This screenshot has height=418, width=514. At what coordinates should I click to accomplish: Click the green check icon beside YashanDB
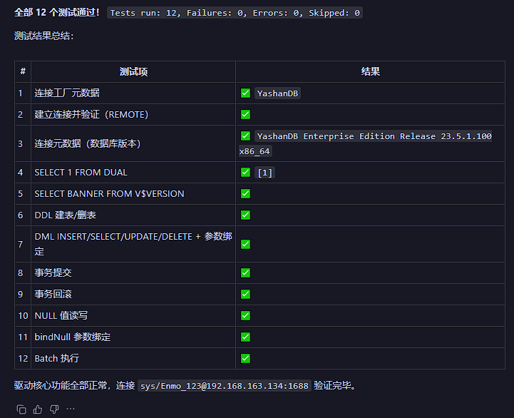(245, 93)
